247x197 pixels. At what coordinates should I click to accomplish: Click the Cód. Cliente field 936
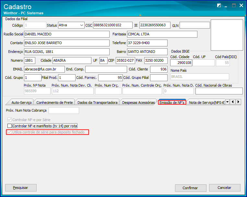tap(159, 69)
